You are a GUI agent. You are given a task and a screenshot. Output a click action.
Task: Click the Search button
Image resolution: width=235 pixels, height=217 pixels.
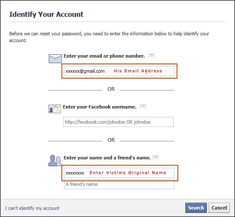point(196,208)
